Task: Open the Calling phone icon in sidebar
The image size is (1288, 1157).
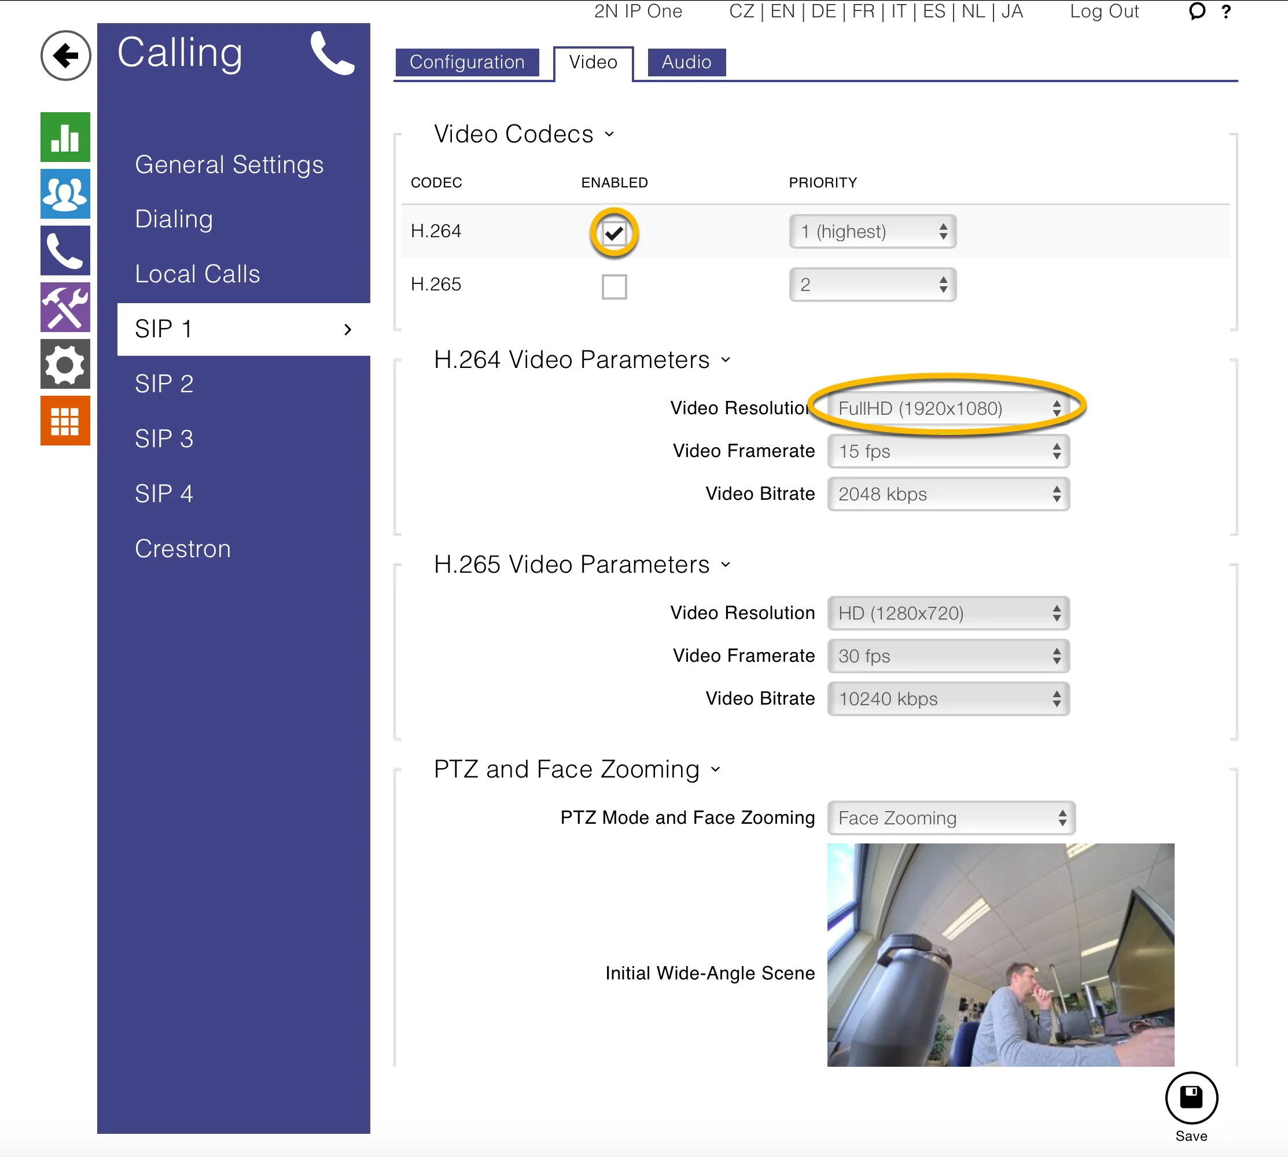Action: [65, 250]
